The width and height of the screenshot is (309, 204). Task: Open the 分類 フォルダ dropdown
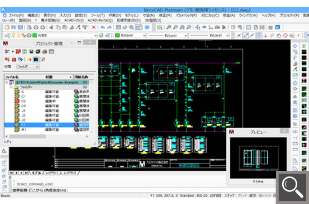(x=28, y=67)
